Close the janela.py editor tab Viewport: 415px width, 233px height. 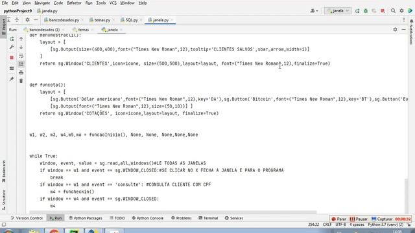[172, 20]
